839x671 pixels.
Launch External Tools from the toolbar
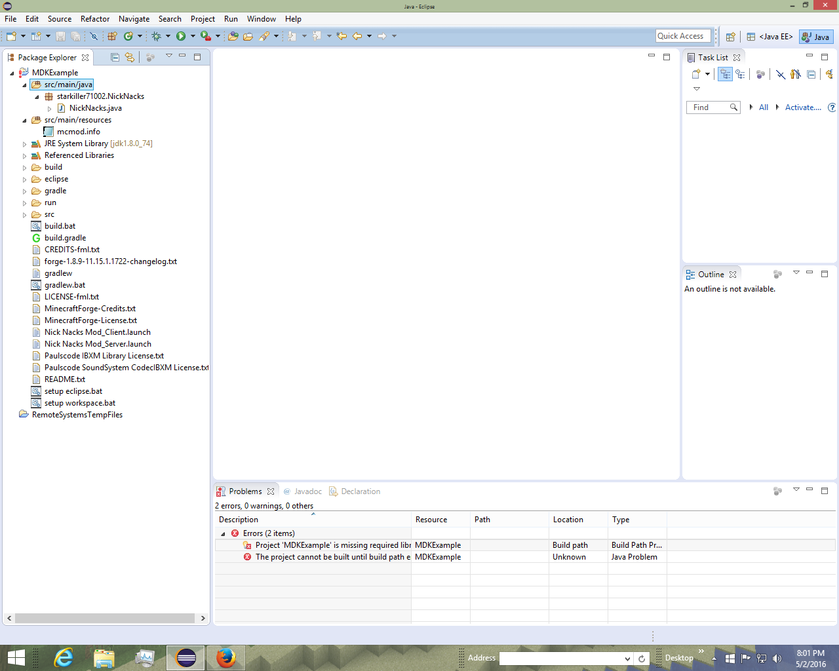[205, 36]
